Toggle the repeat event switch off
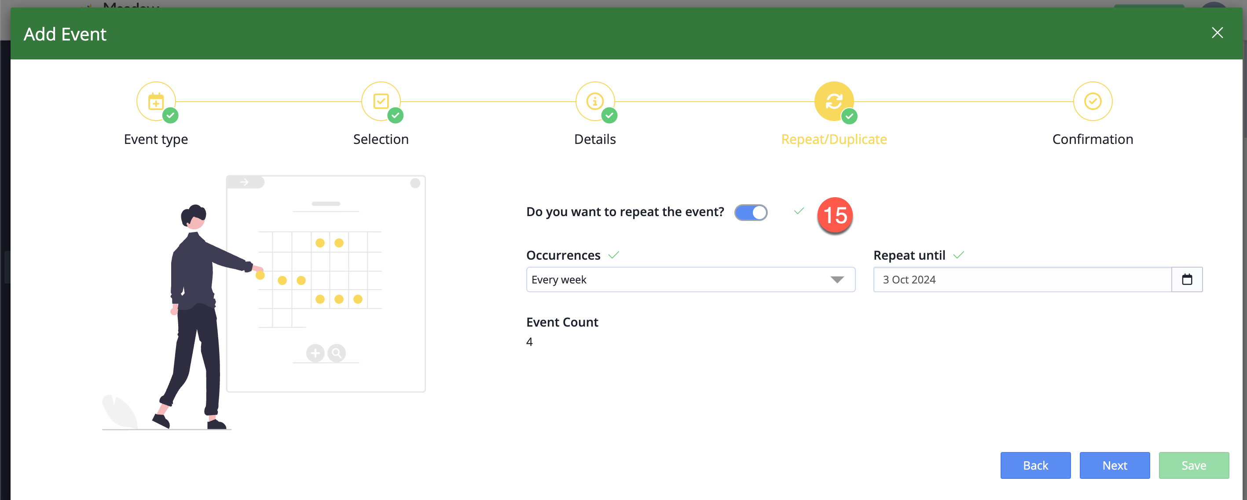The height and width of the screenshot is (500, 1247). [751, 213]
